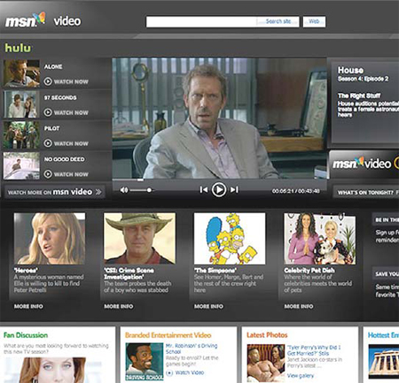Click the video progress bar marker
The image size is (399, 383).
pyautogui.click(x=140, y=180)
